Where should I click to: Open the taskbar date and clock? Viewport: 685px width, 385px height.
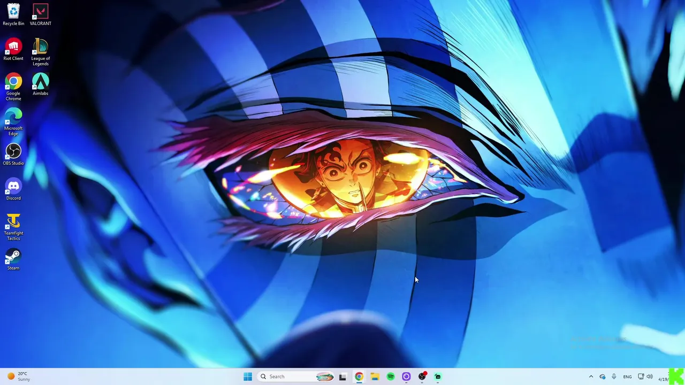664,376
